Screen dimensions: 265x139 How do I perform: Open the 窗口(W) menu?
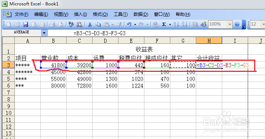162,14
